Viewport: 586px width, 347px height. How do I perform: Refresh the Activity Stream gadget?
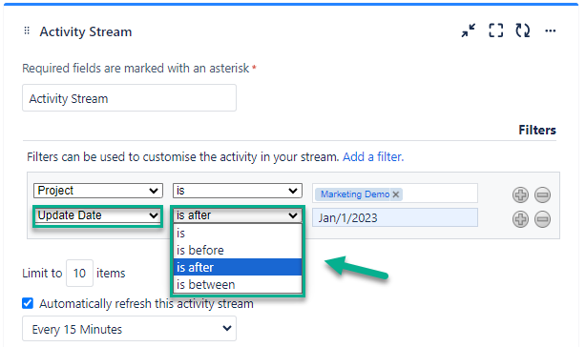click(x=523, y=31)
